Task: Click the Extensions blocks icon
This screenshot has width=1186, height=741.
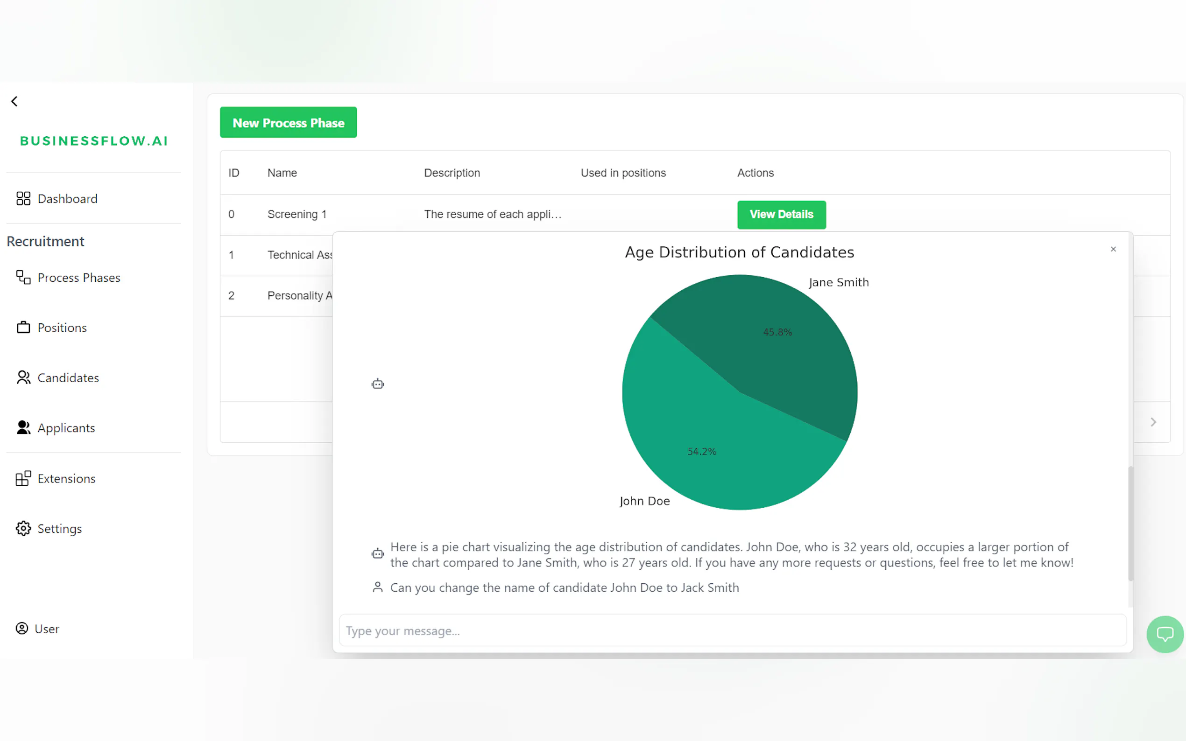Action: click(x=23, y=478)
